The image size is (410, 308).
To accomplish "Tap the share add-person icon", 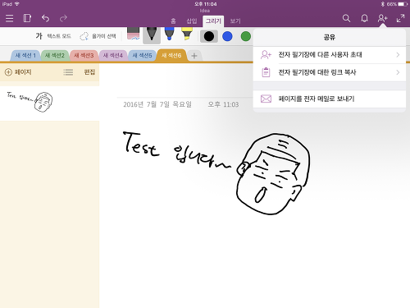I will click(x=382, y=18).
